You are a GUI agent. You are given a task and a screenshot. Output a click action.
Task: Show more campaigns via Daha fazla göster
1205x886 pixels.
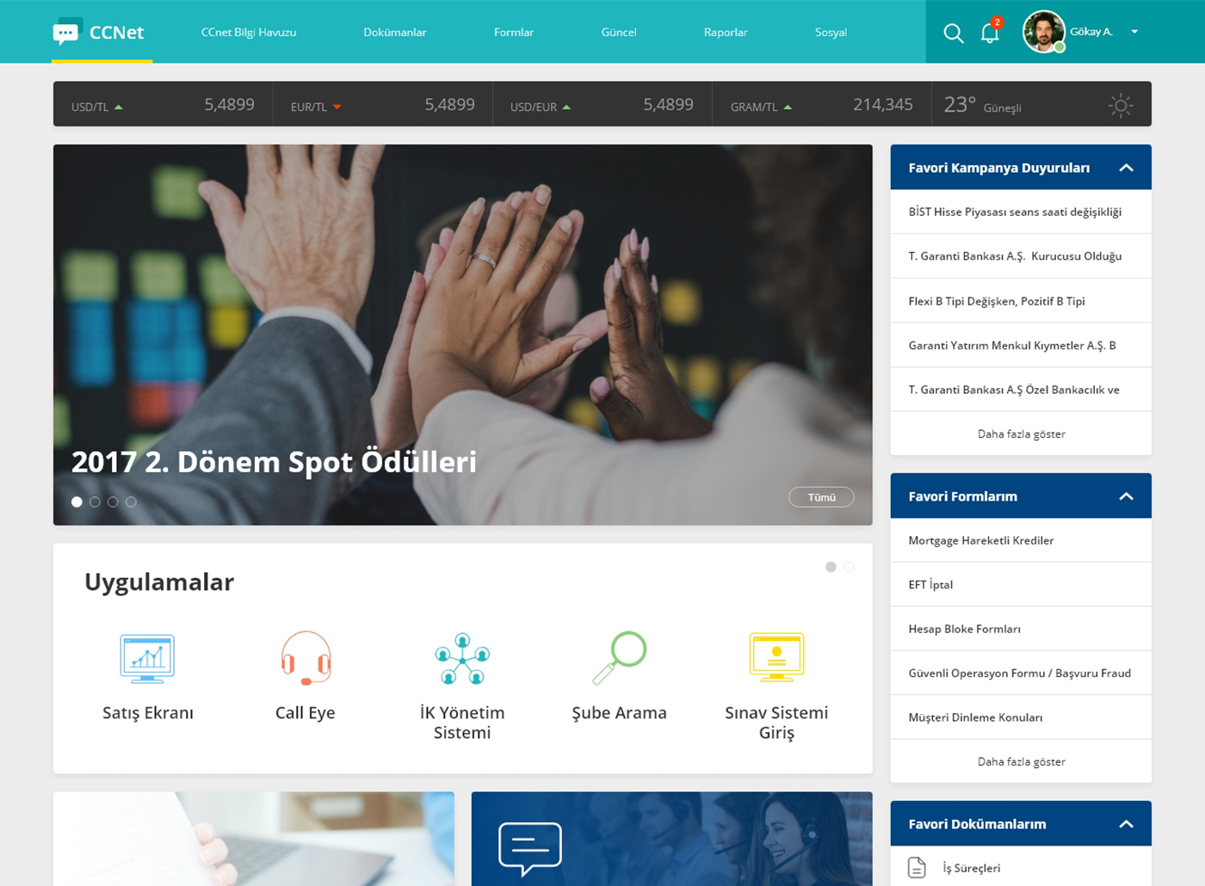(x=1021, y=434)
